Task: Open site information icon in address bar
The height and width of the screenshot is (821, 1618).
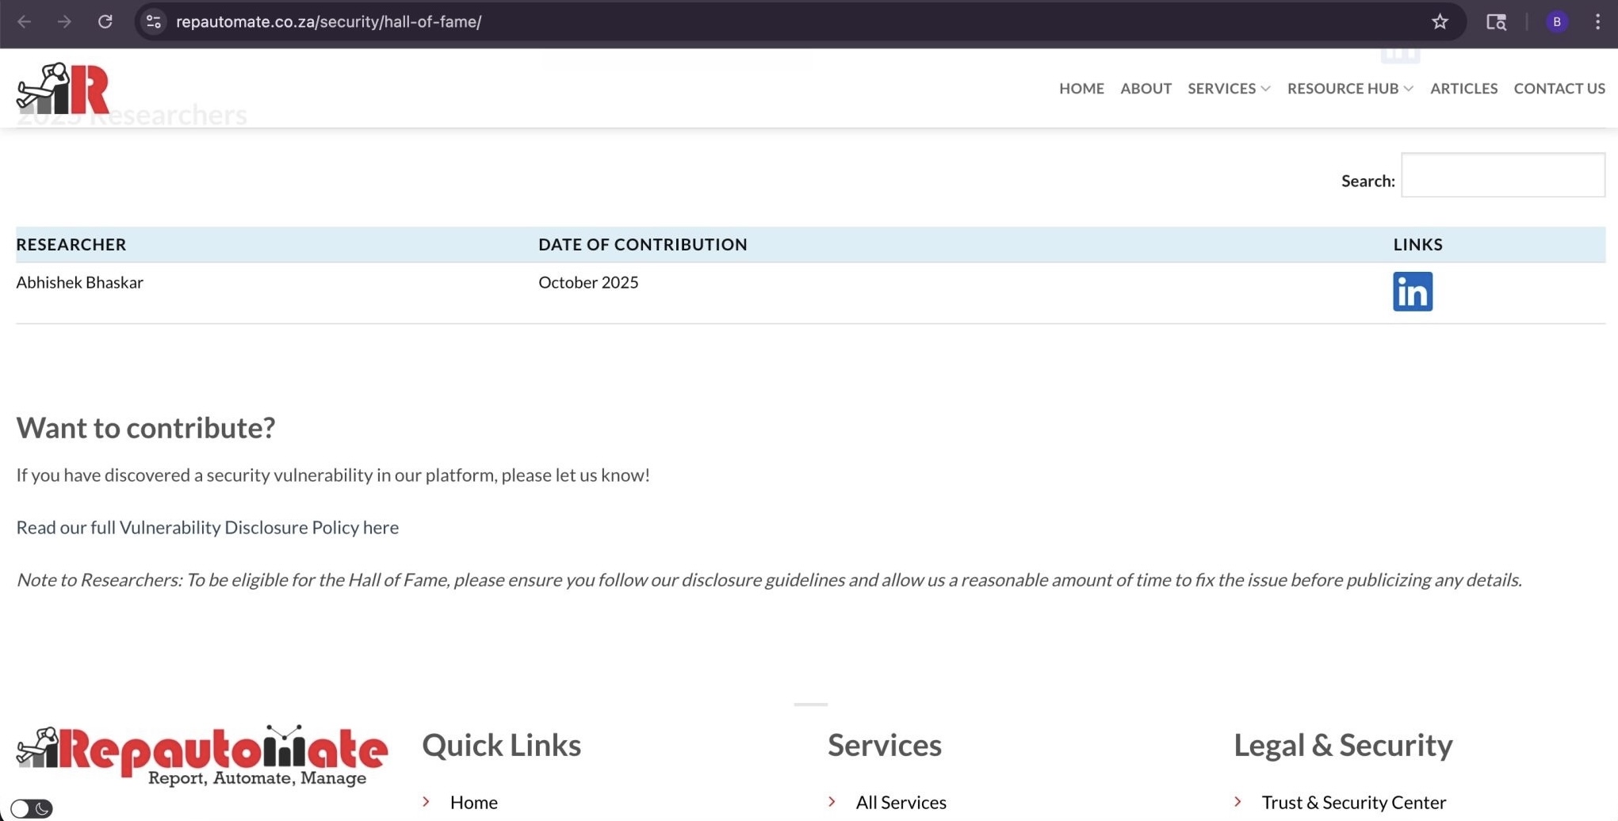Action: 154,21
